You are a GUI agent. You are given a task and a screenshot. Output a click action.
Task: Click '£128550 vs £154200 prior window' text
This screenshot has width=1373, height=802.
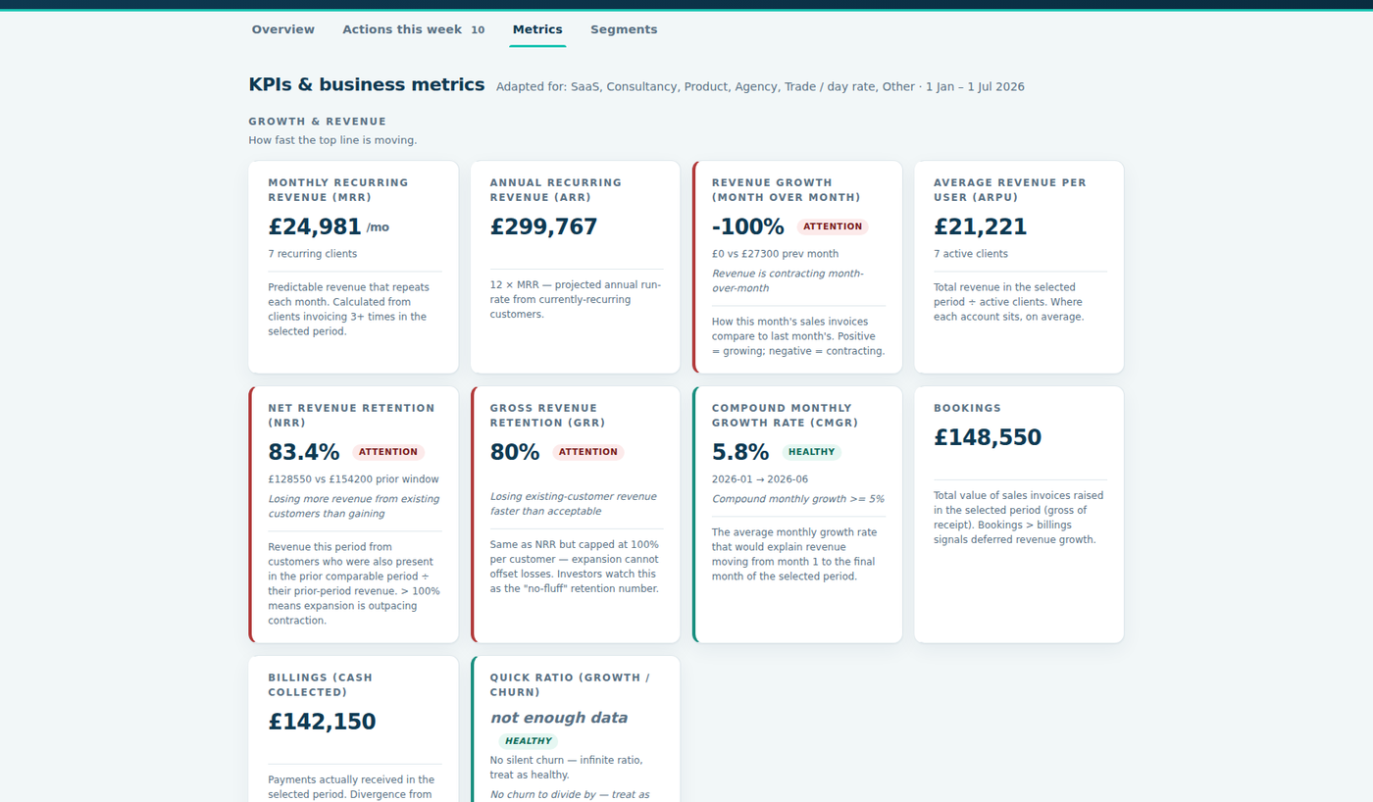click(353, 479)
